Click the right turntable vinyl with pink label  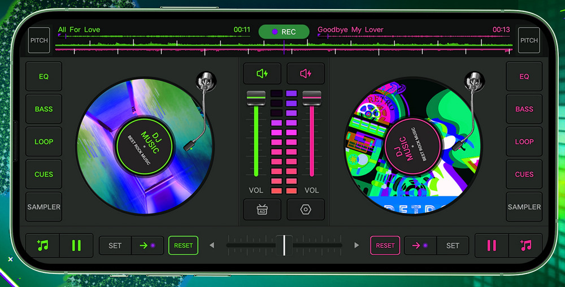(x=412, y=146)
